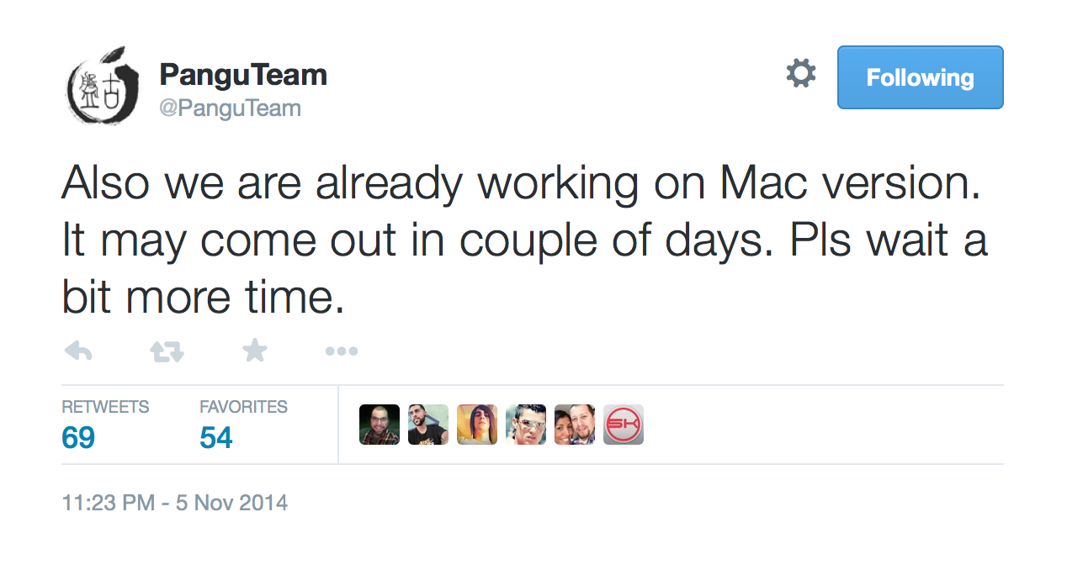Open the three-dots more options menu
The height and width of the screenshot is (570, 1067).
pyautogui.click(x=341, y=351)
